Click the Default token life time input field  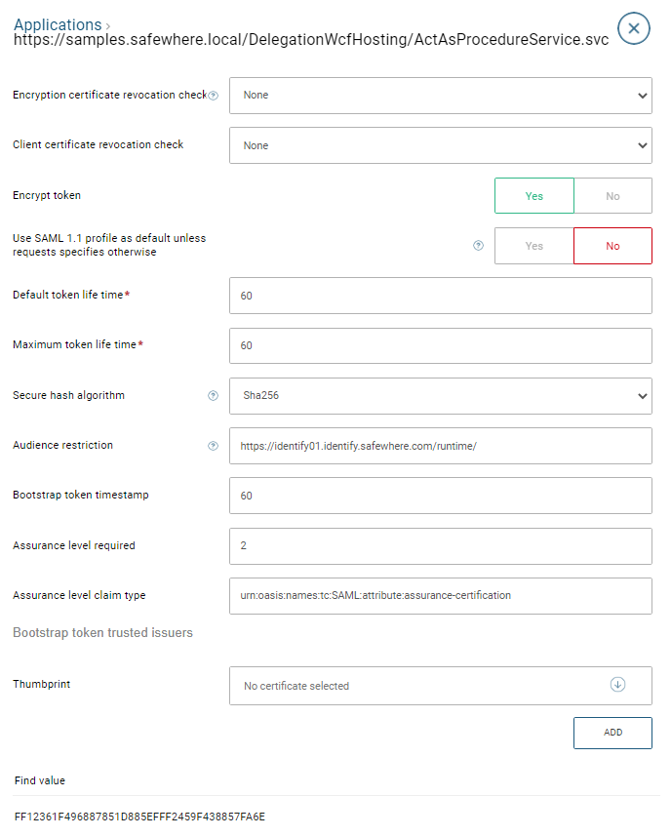click(439, 295)
